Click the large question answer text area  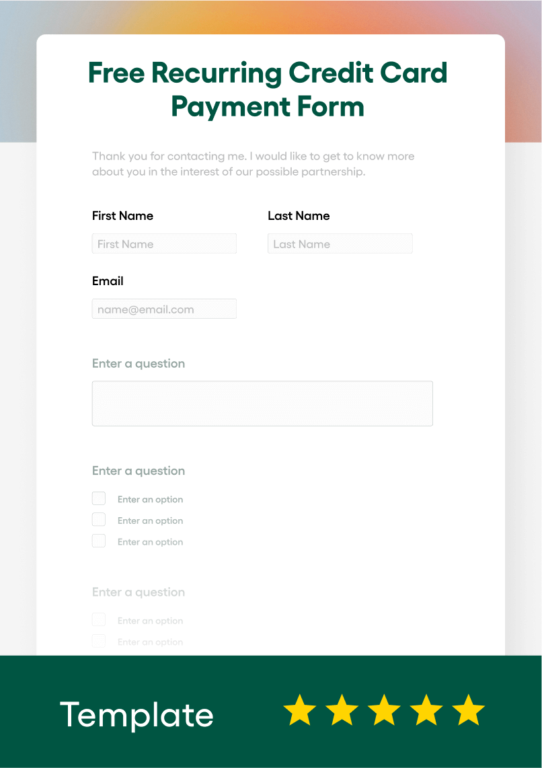click(x=262, y=404)
